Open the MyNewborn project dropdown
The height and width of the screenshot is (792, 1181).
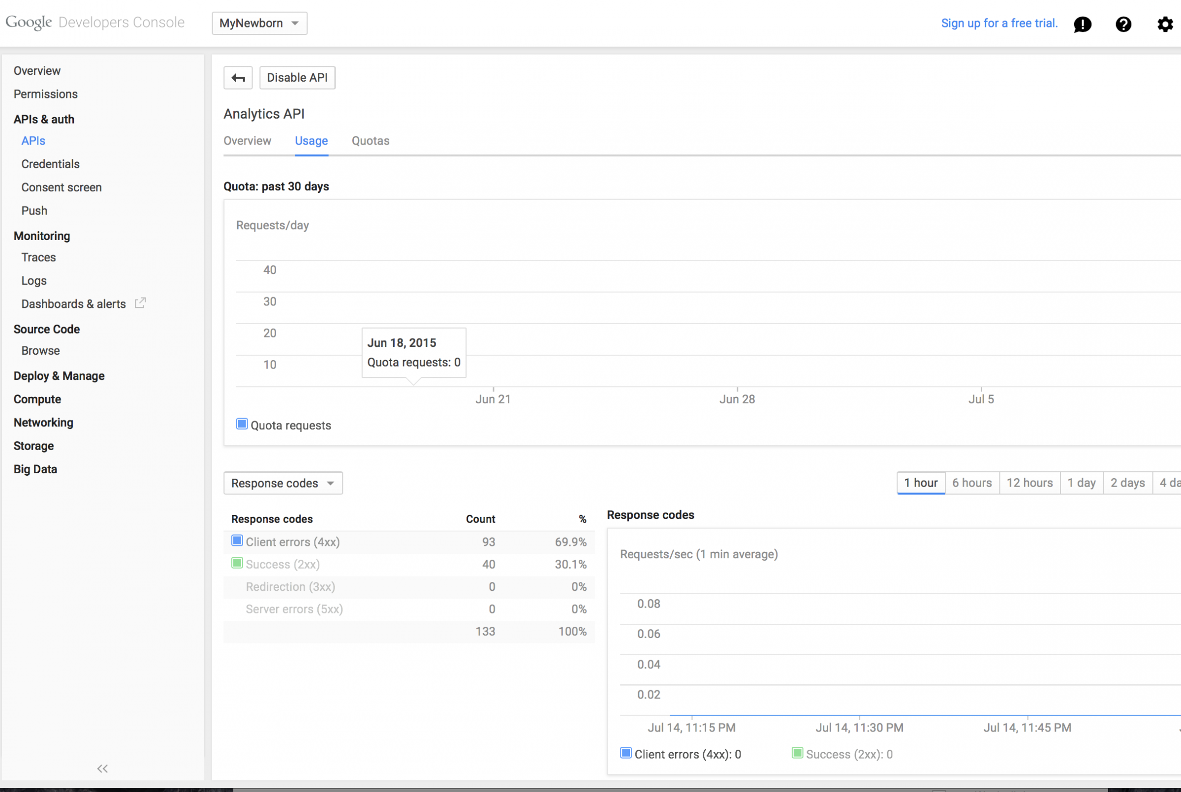tap(259, 23)
